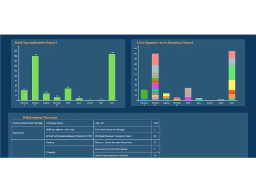The image size is (256, 192).
Task: Click 'smita1' axis label in Total Appointments Report
Action: tap(90, 103)
